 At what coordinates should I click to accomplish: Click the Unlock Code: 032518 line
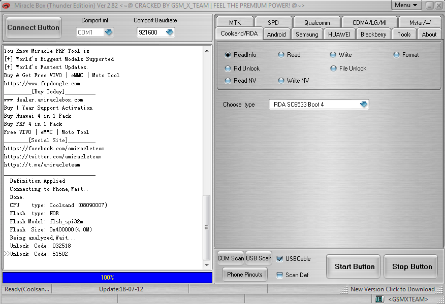pos(40,246)
